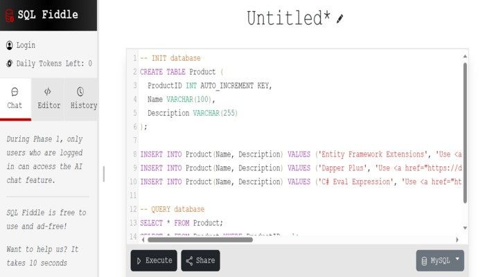Click the share nodes icon

tap(189, 261)
